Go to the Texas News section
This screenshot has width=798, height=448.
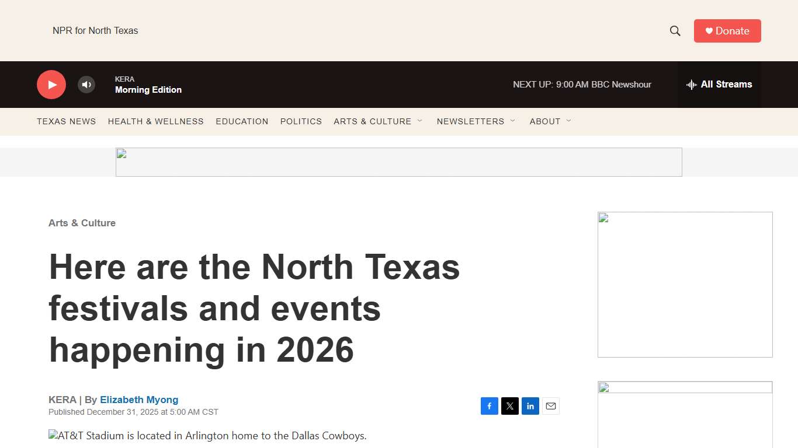[x=66, y=121]
